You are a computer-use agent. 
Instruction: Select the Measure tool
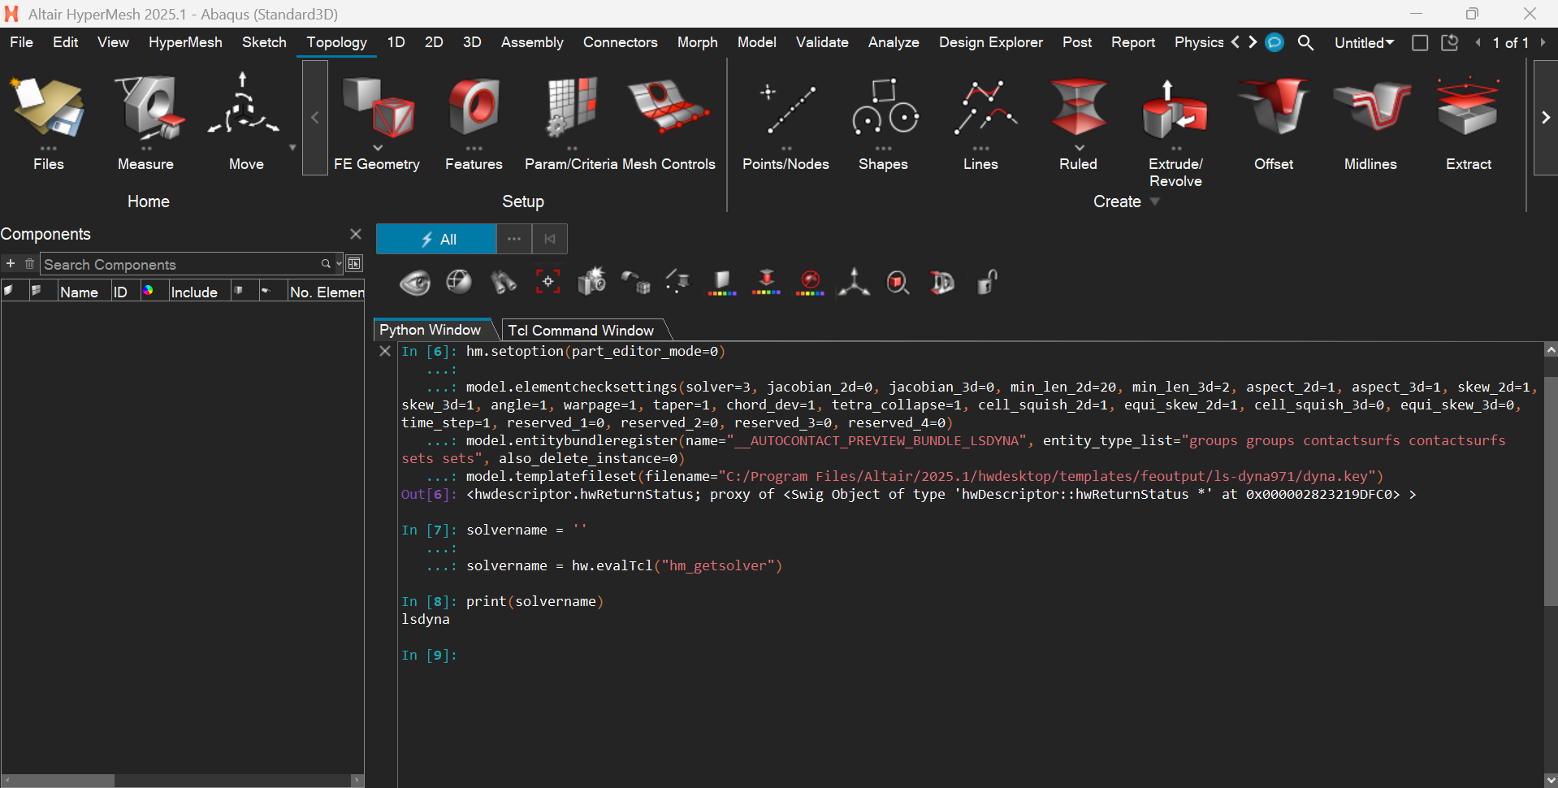(x=145, y=122)
